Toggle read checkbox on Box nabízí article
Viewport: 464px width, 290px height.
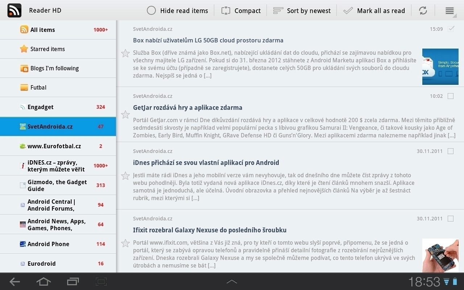[x=451, y=29]
